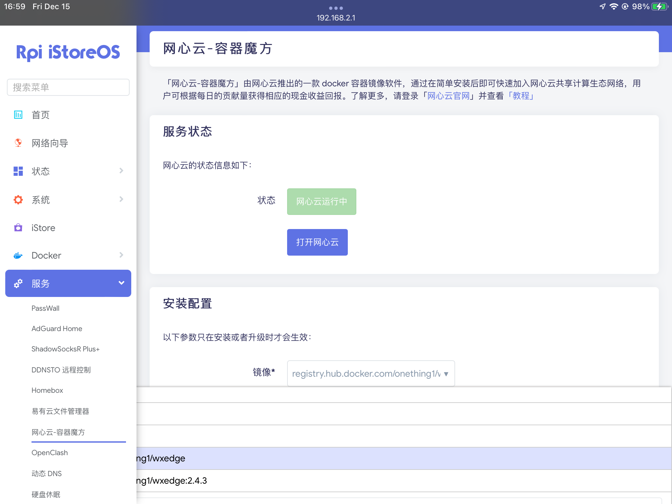Image resolution: width=672 pixels, height=504 pixels.
Task: Open AdGuard Home menu entry
Action: (x=57, y=329)
